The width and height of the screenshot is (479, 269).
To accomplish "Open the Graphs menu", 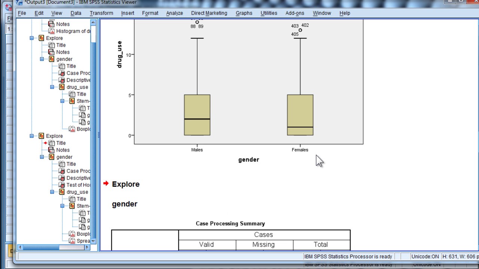I will click(244, 13).
